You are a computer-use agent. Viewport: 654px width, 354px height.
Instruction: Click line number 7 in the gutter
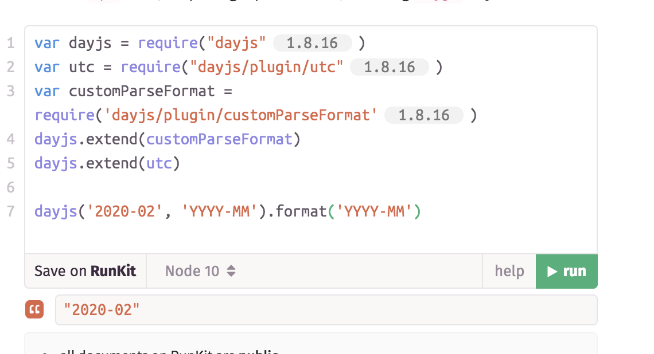10,211
